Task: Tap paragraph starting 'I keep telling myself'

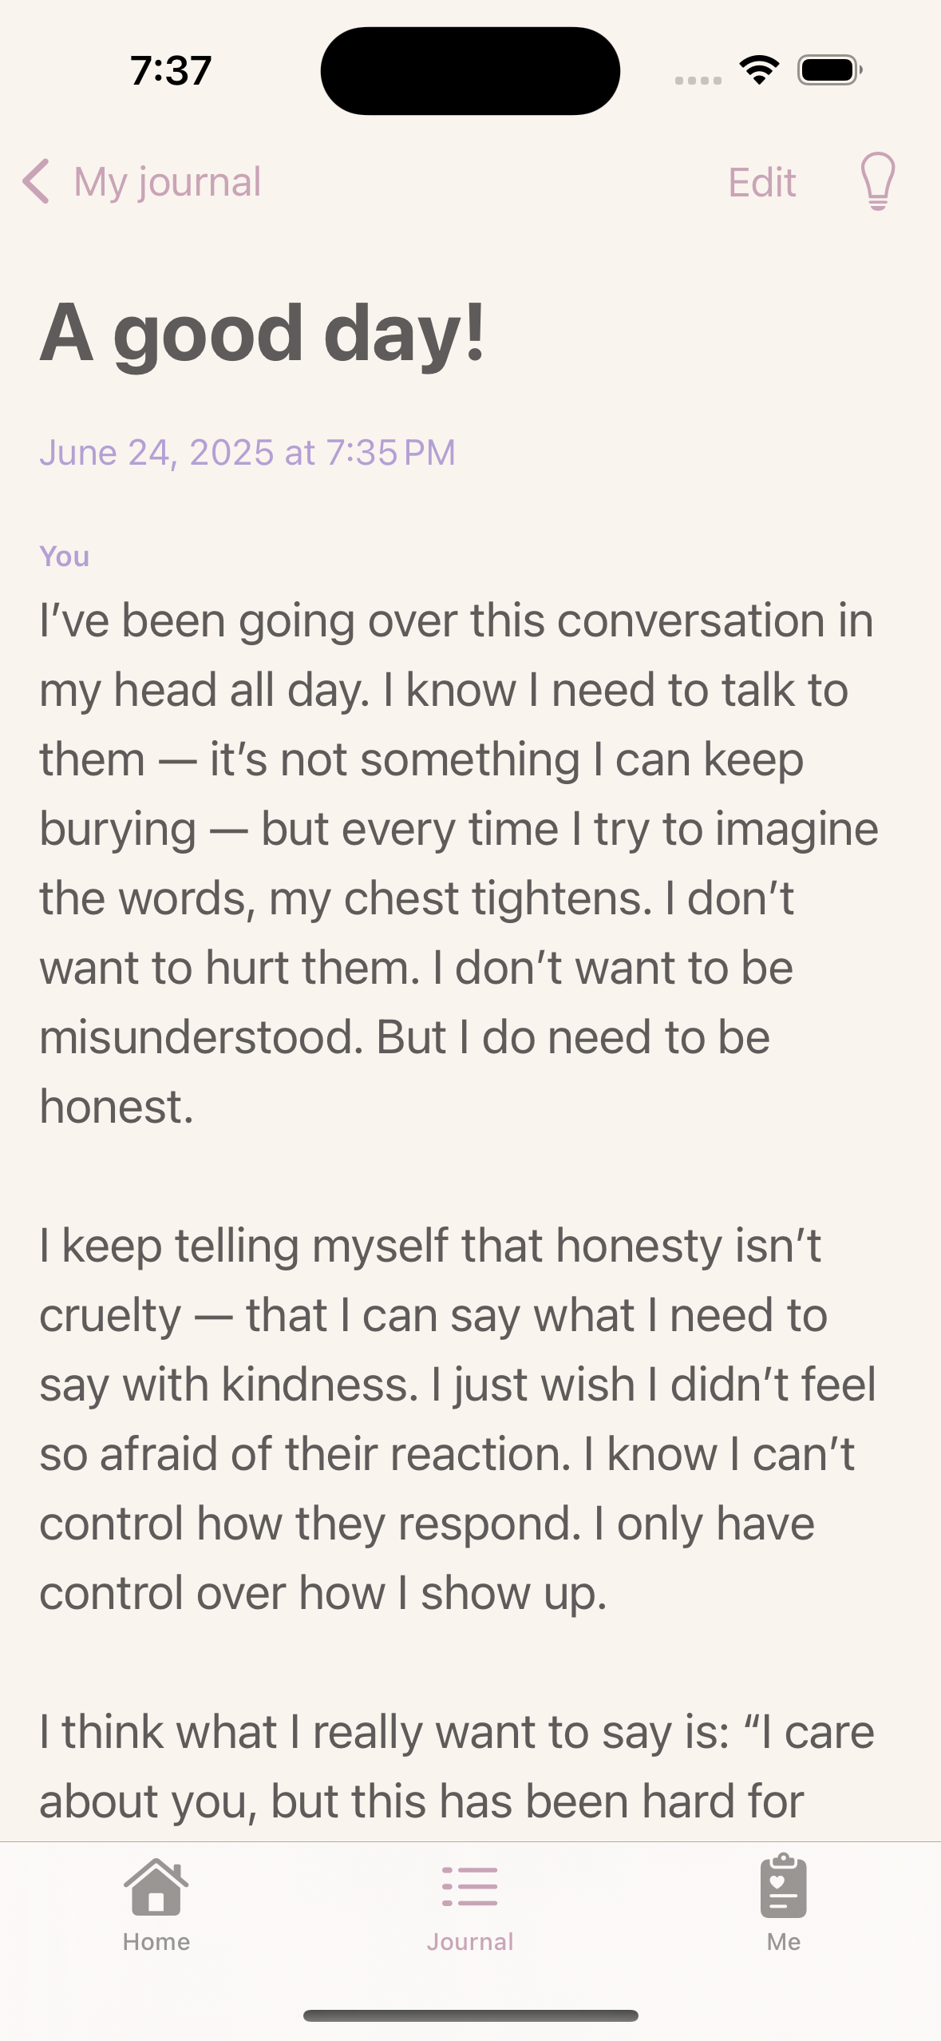Action: tap(458, 1419)
